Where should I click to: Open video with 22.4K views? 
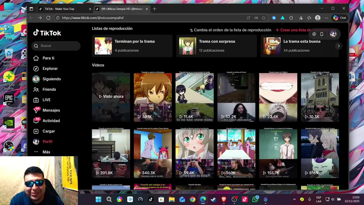click(278, 97)
